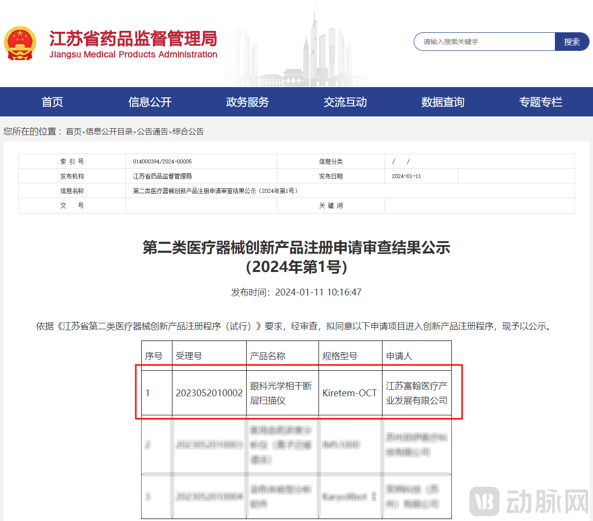This screenshot has width=593, height=521.
Task: Click applicant 江苏富翰医疗产业发展有限公司 in table
Action: [x=417, y=392]
